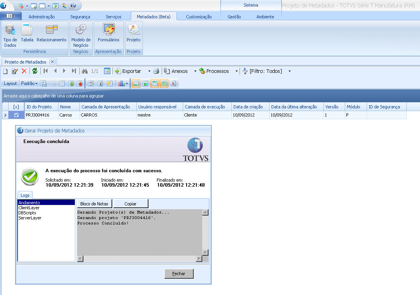This screenshot has width=420, height=295.
Task: Switch to the Ambiente ribbon tab
Action: [x=265, y=17]
